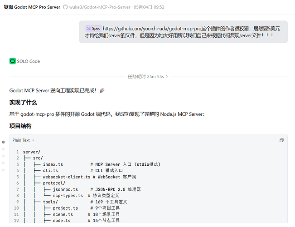The height and width of the screenshot is (227, 295).
Task: Click protocol/ folder line in code
Action: [54, 183]
